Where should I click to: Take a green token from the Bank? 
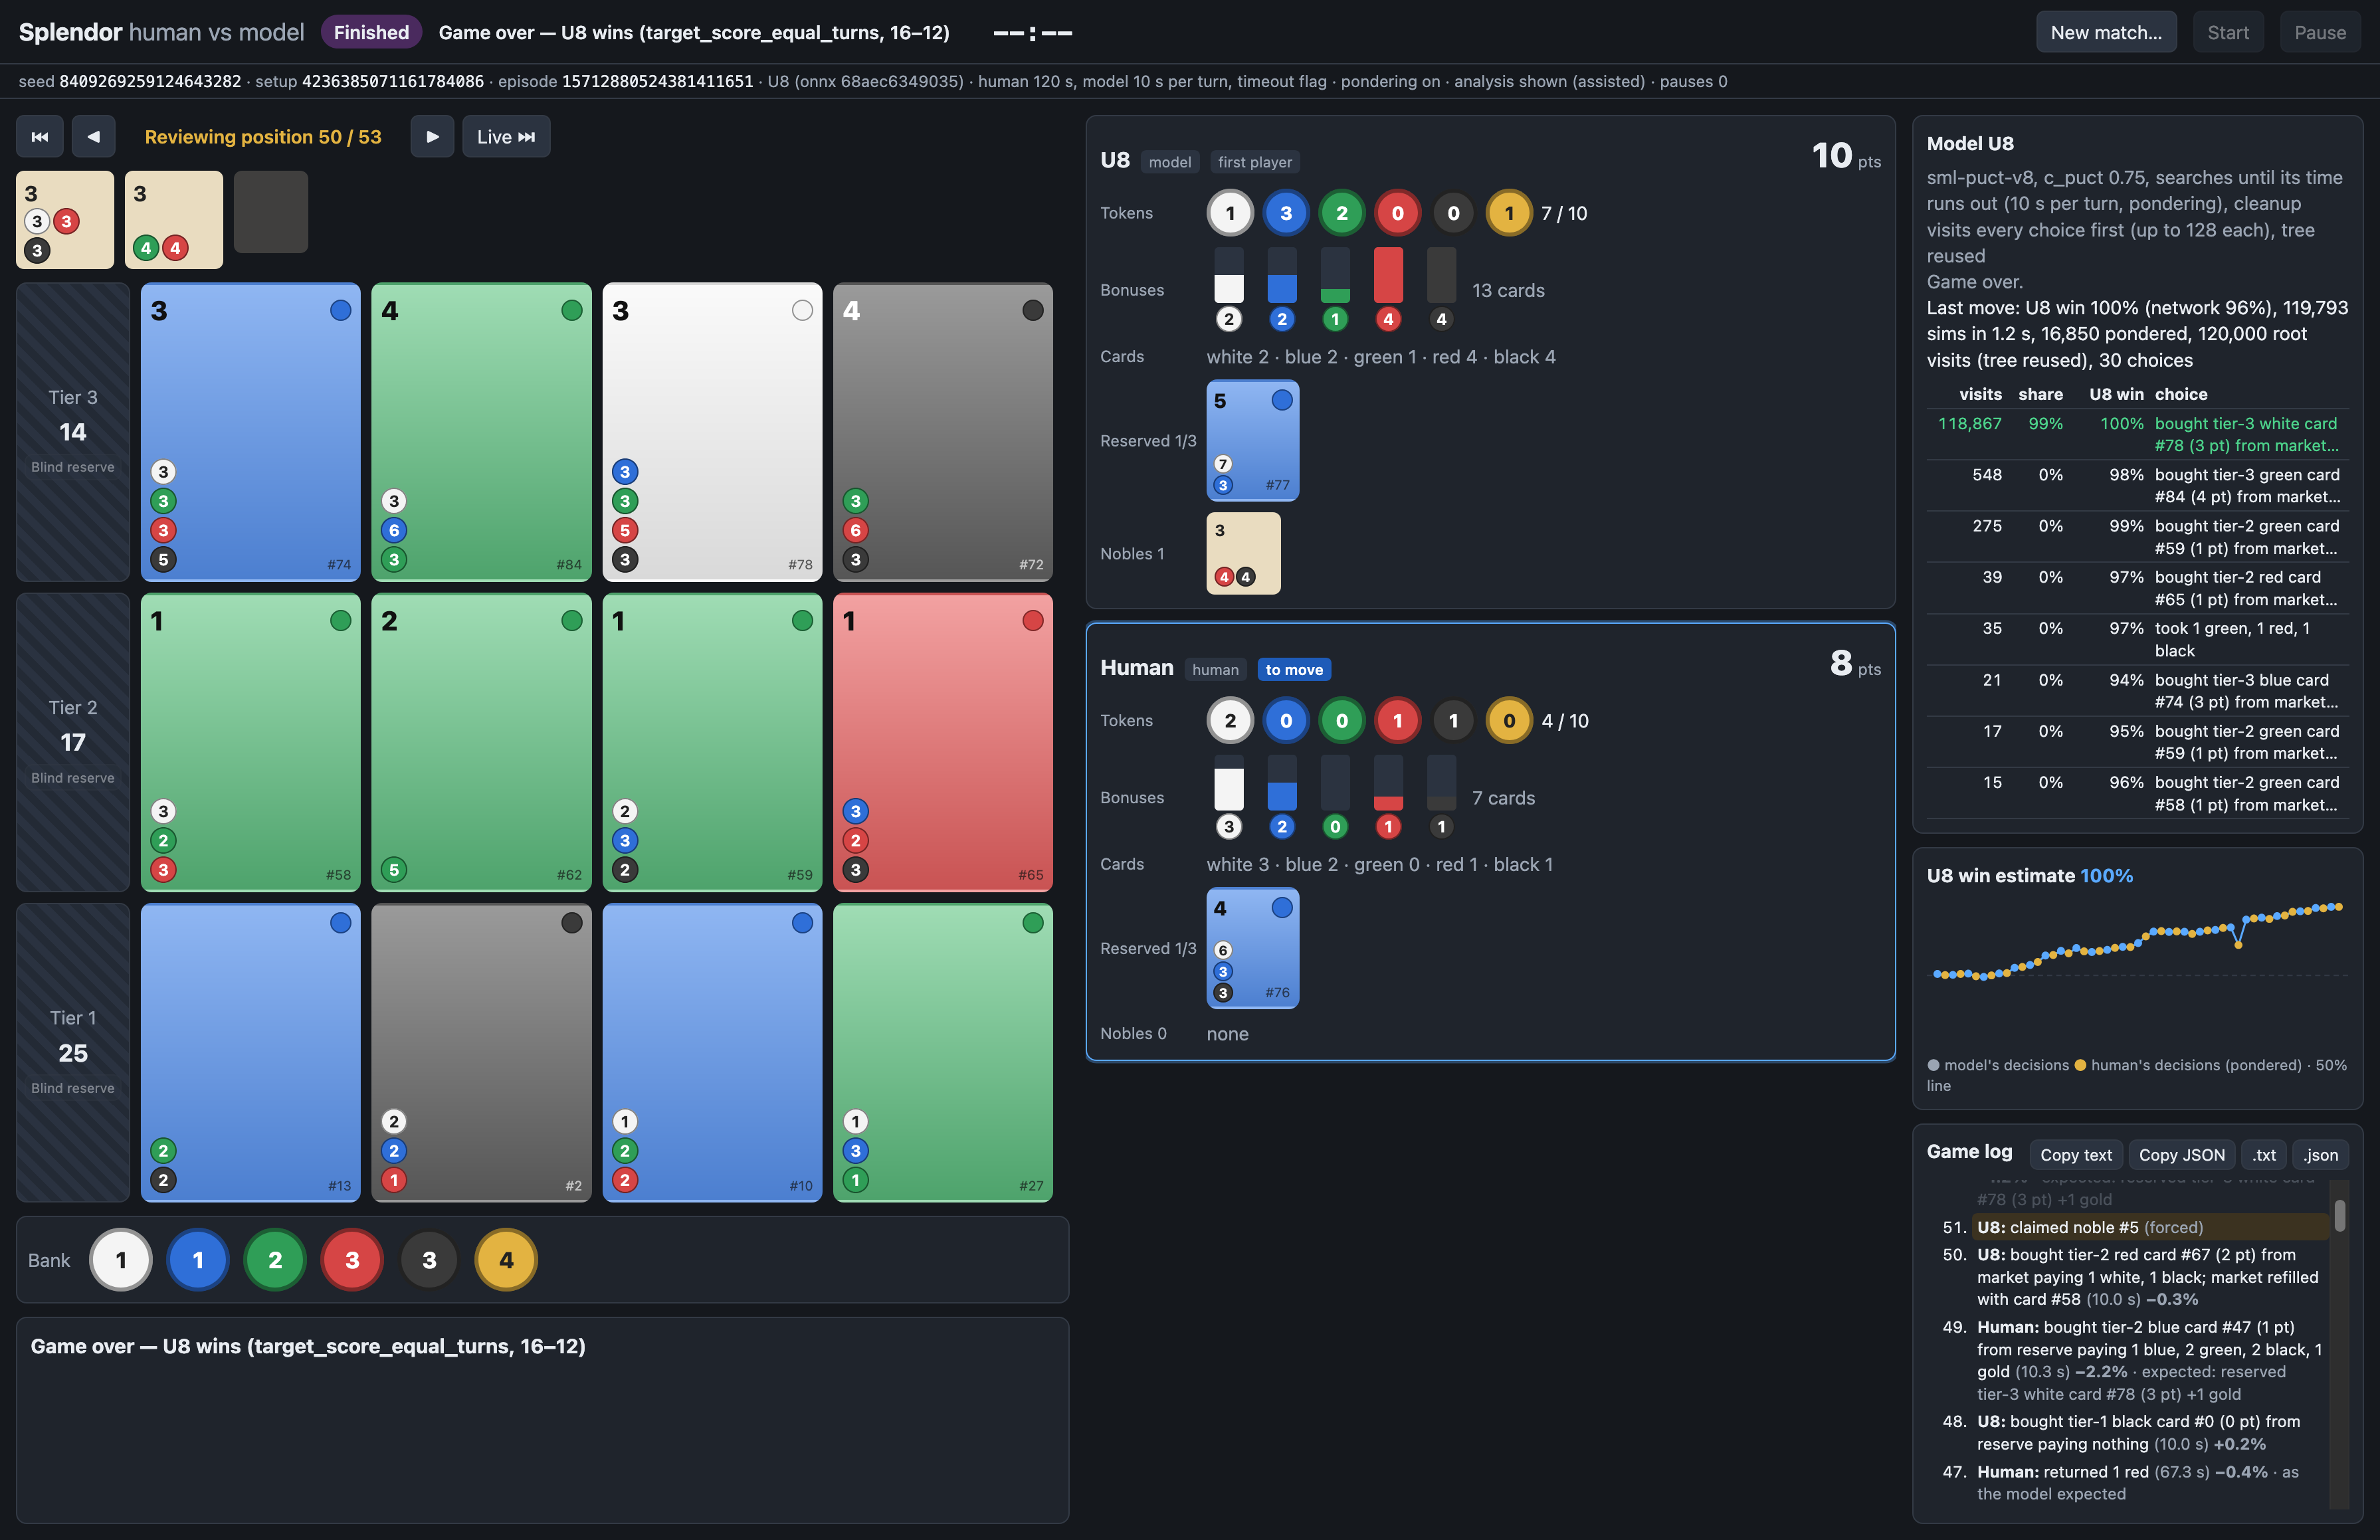pyautogui.click(x=275, y=1260)
